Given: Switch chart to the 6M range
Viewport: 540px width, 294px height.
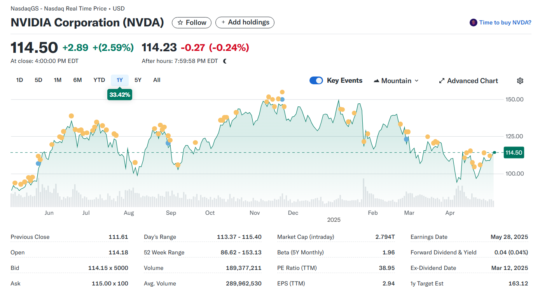Looking at the screenshot, I should (x=77, y=80).
